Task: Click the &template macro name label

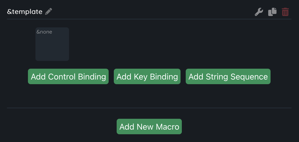Action: pos(25,12)
